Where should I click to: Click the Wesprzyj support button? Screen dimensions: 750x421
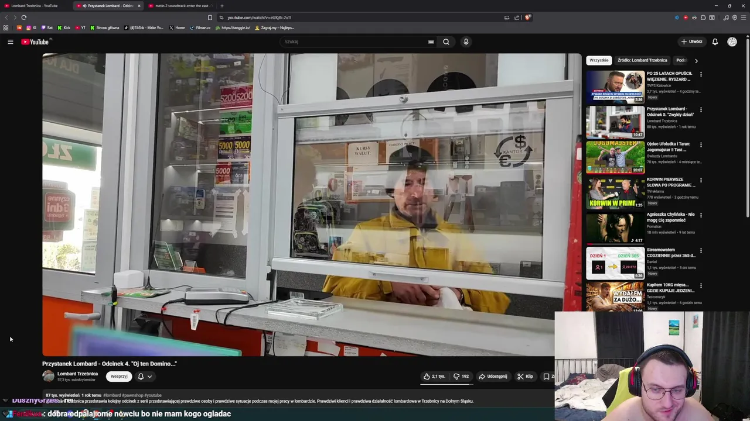pos(119,377)
